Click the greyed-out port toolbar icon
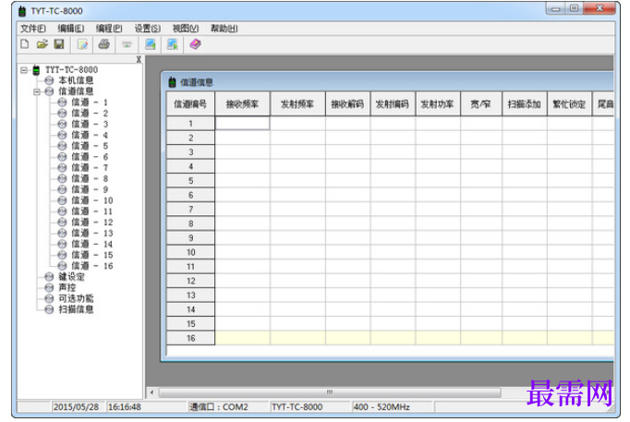The image size is (630, 422). [x=127, y=44]
